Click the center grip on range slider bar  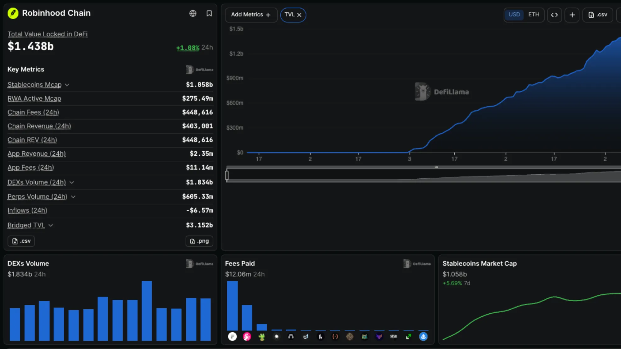click(436, 167)
